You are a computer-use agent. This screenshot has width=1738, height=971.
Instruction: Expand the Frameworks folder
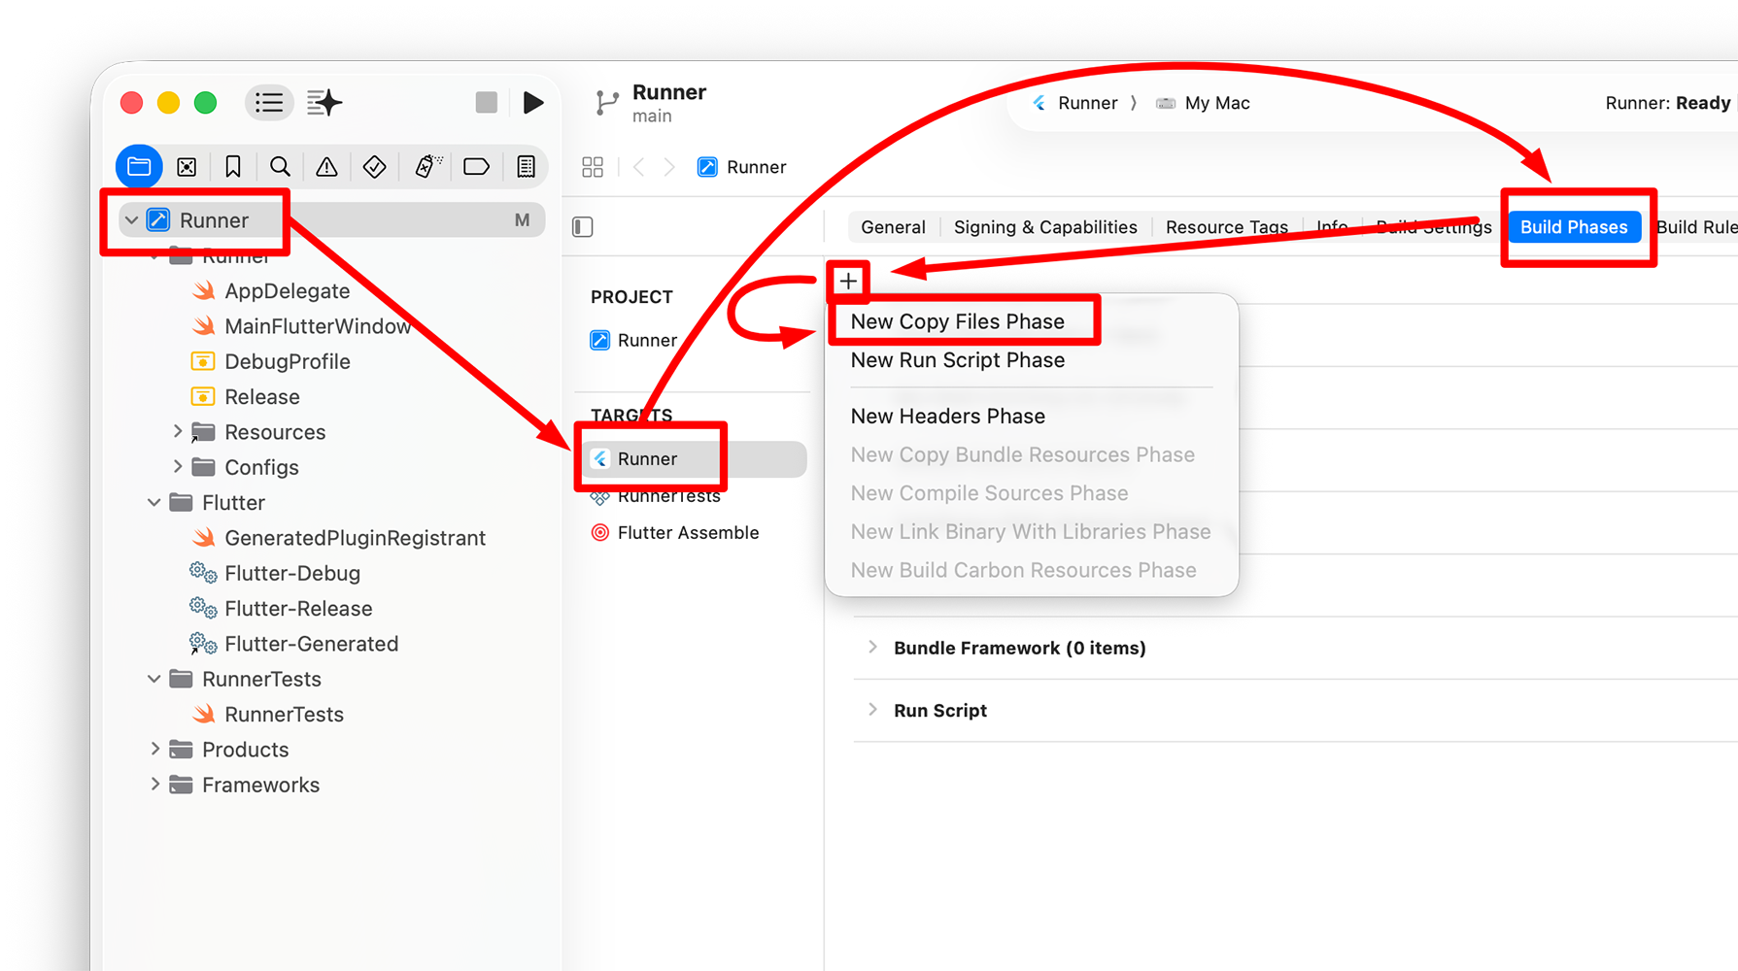coord(154,785)
